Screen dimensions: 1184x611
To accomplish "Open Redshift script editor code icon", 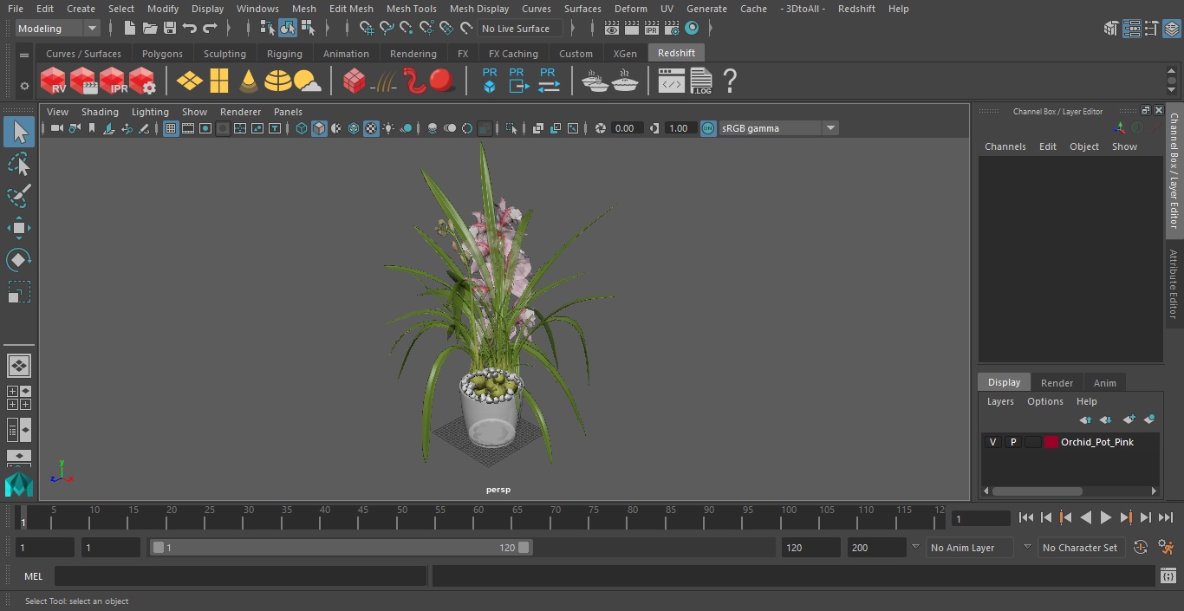I will (x=672, y=82).
